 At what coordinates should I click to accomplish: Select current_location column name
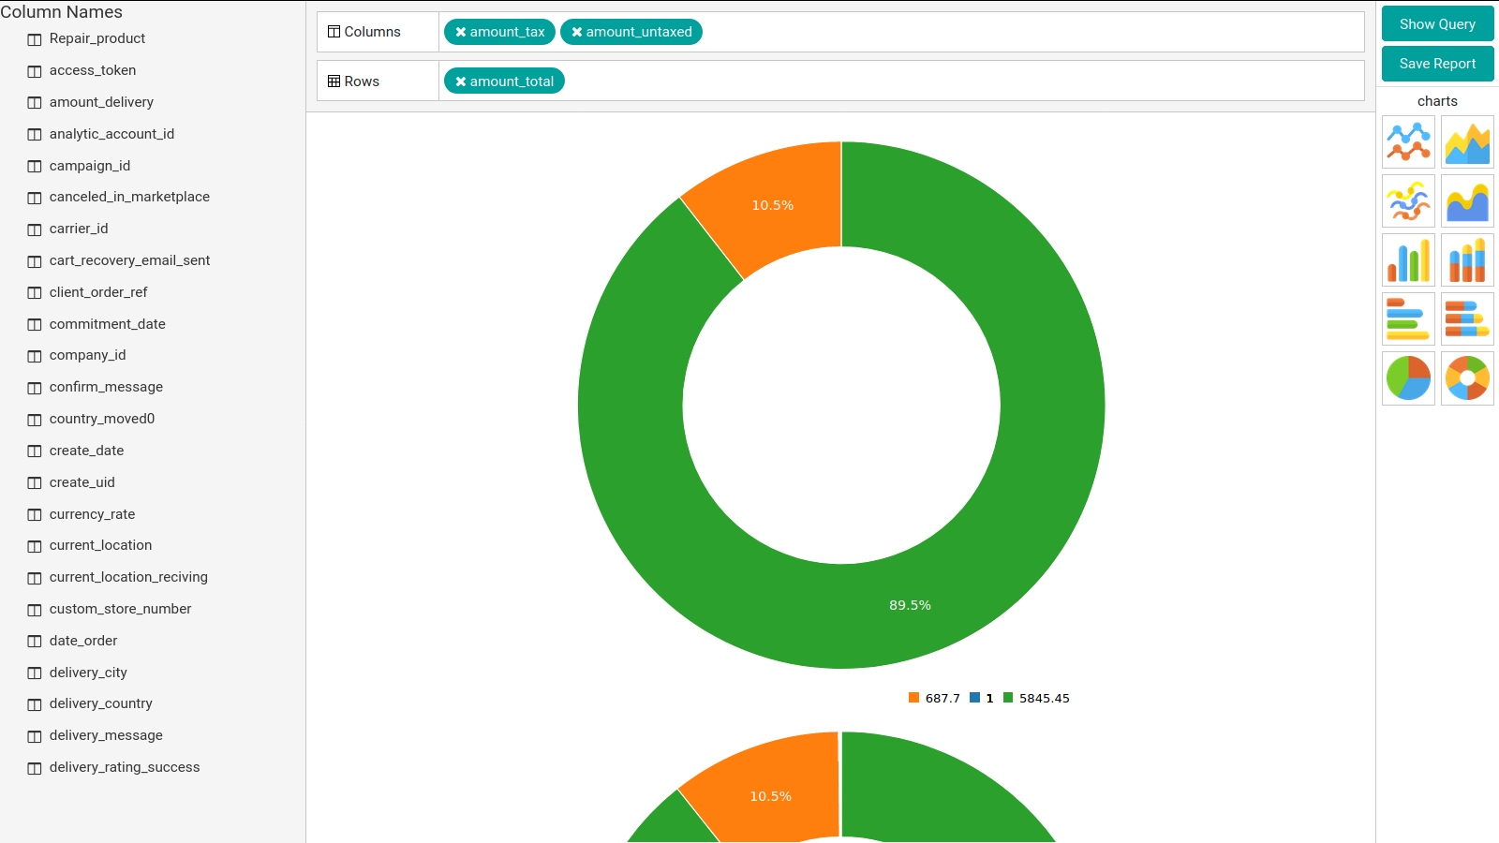(x=100, y=545)
